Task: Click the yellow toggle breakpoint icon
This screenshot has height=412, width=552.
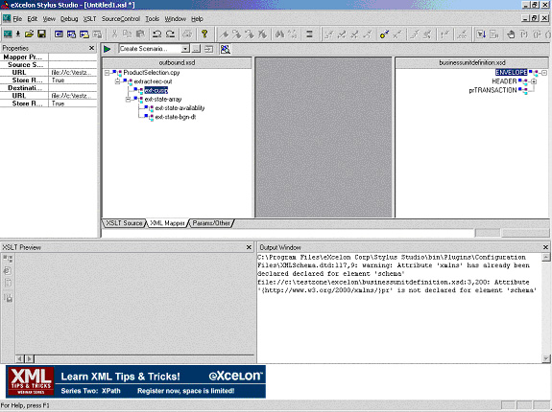Action: click(x=384, y=34)
